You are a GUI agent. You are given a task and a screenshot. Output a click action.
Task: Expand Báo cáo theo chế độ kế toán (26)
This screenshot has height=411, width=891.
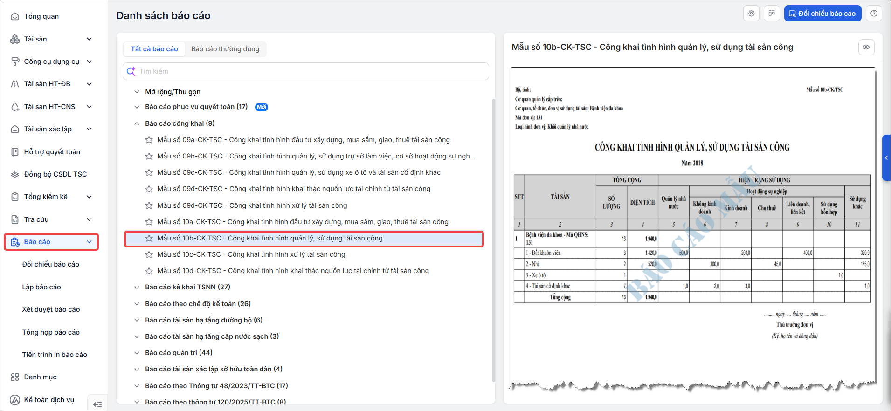(137, 304)
